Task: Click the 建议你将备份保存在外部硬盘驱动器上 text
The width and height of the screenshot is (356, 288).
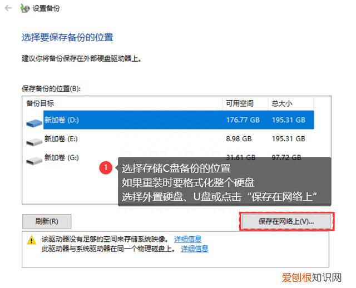Action: pos(82,58)
